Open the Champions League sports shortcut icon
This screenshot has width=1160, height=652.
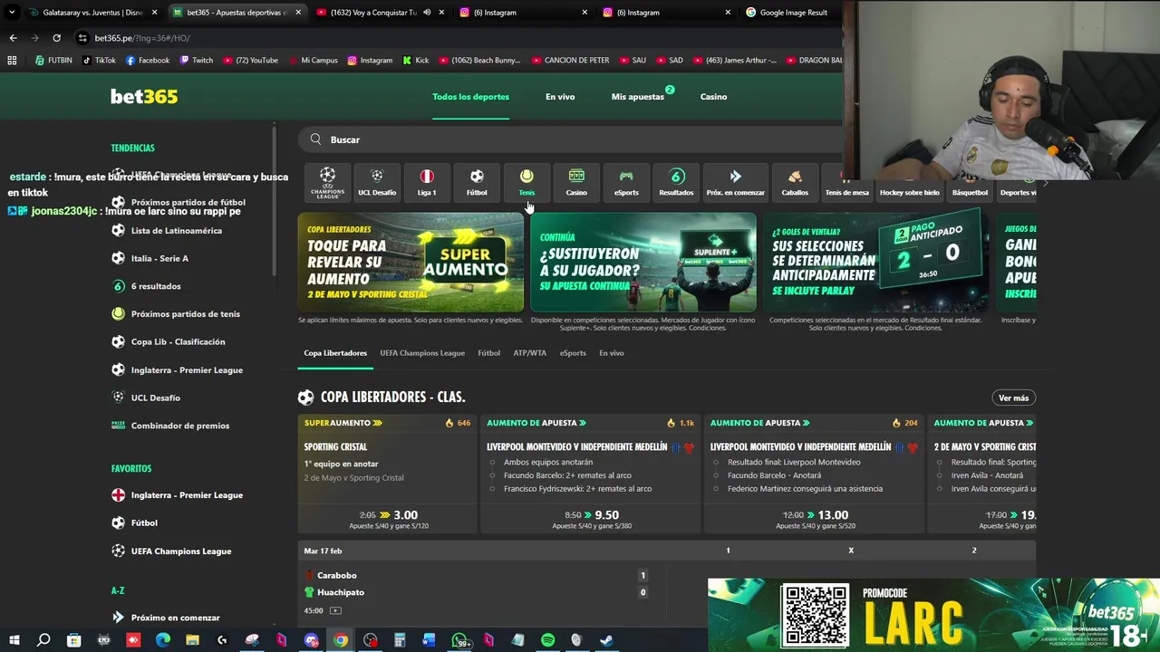[x=327, y=182]
